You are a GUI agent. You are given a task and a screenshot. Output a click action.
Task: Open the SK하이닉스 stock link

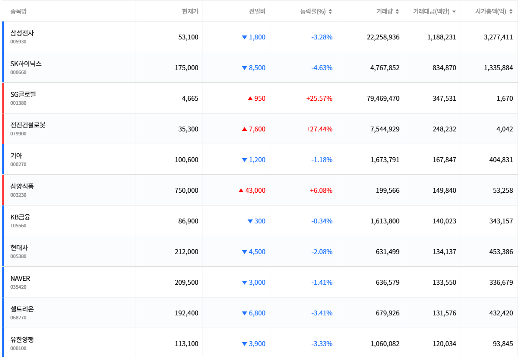pyautogui.click(x=26, y=64)
